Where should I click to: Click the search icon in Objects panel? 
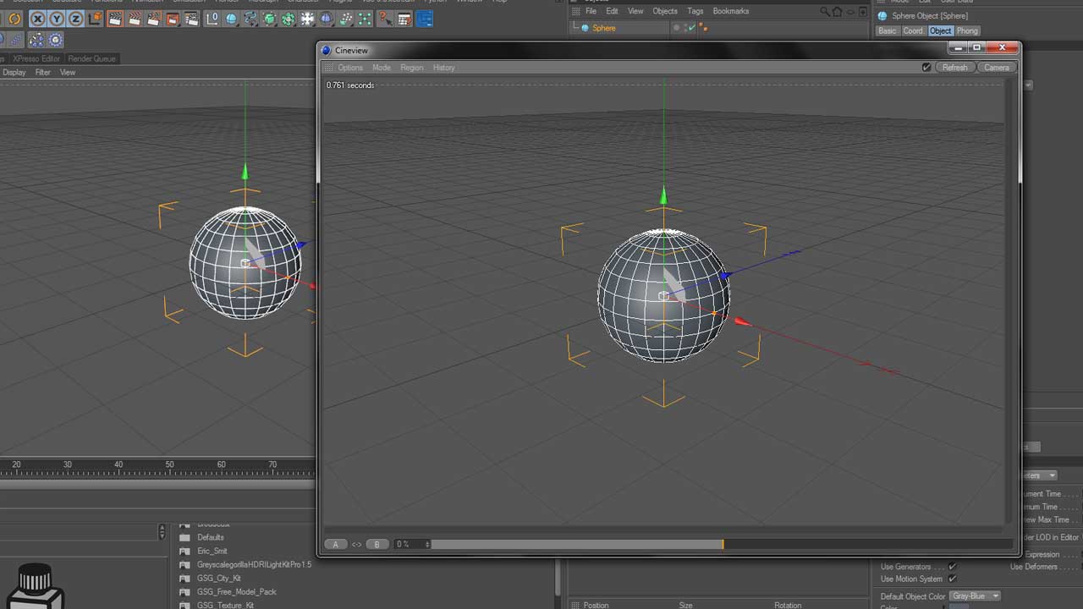(x=825, y=12)
